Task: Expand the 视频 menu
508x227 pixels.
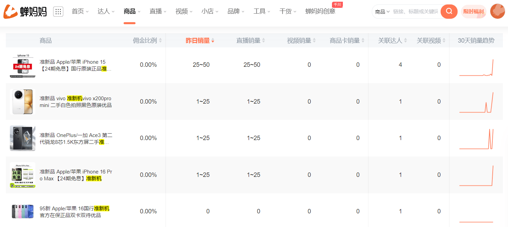Action: pyautogui.click(x=184, y=11)
